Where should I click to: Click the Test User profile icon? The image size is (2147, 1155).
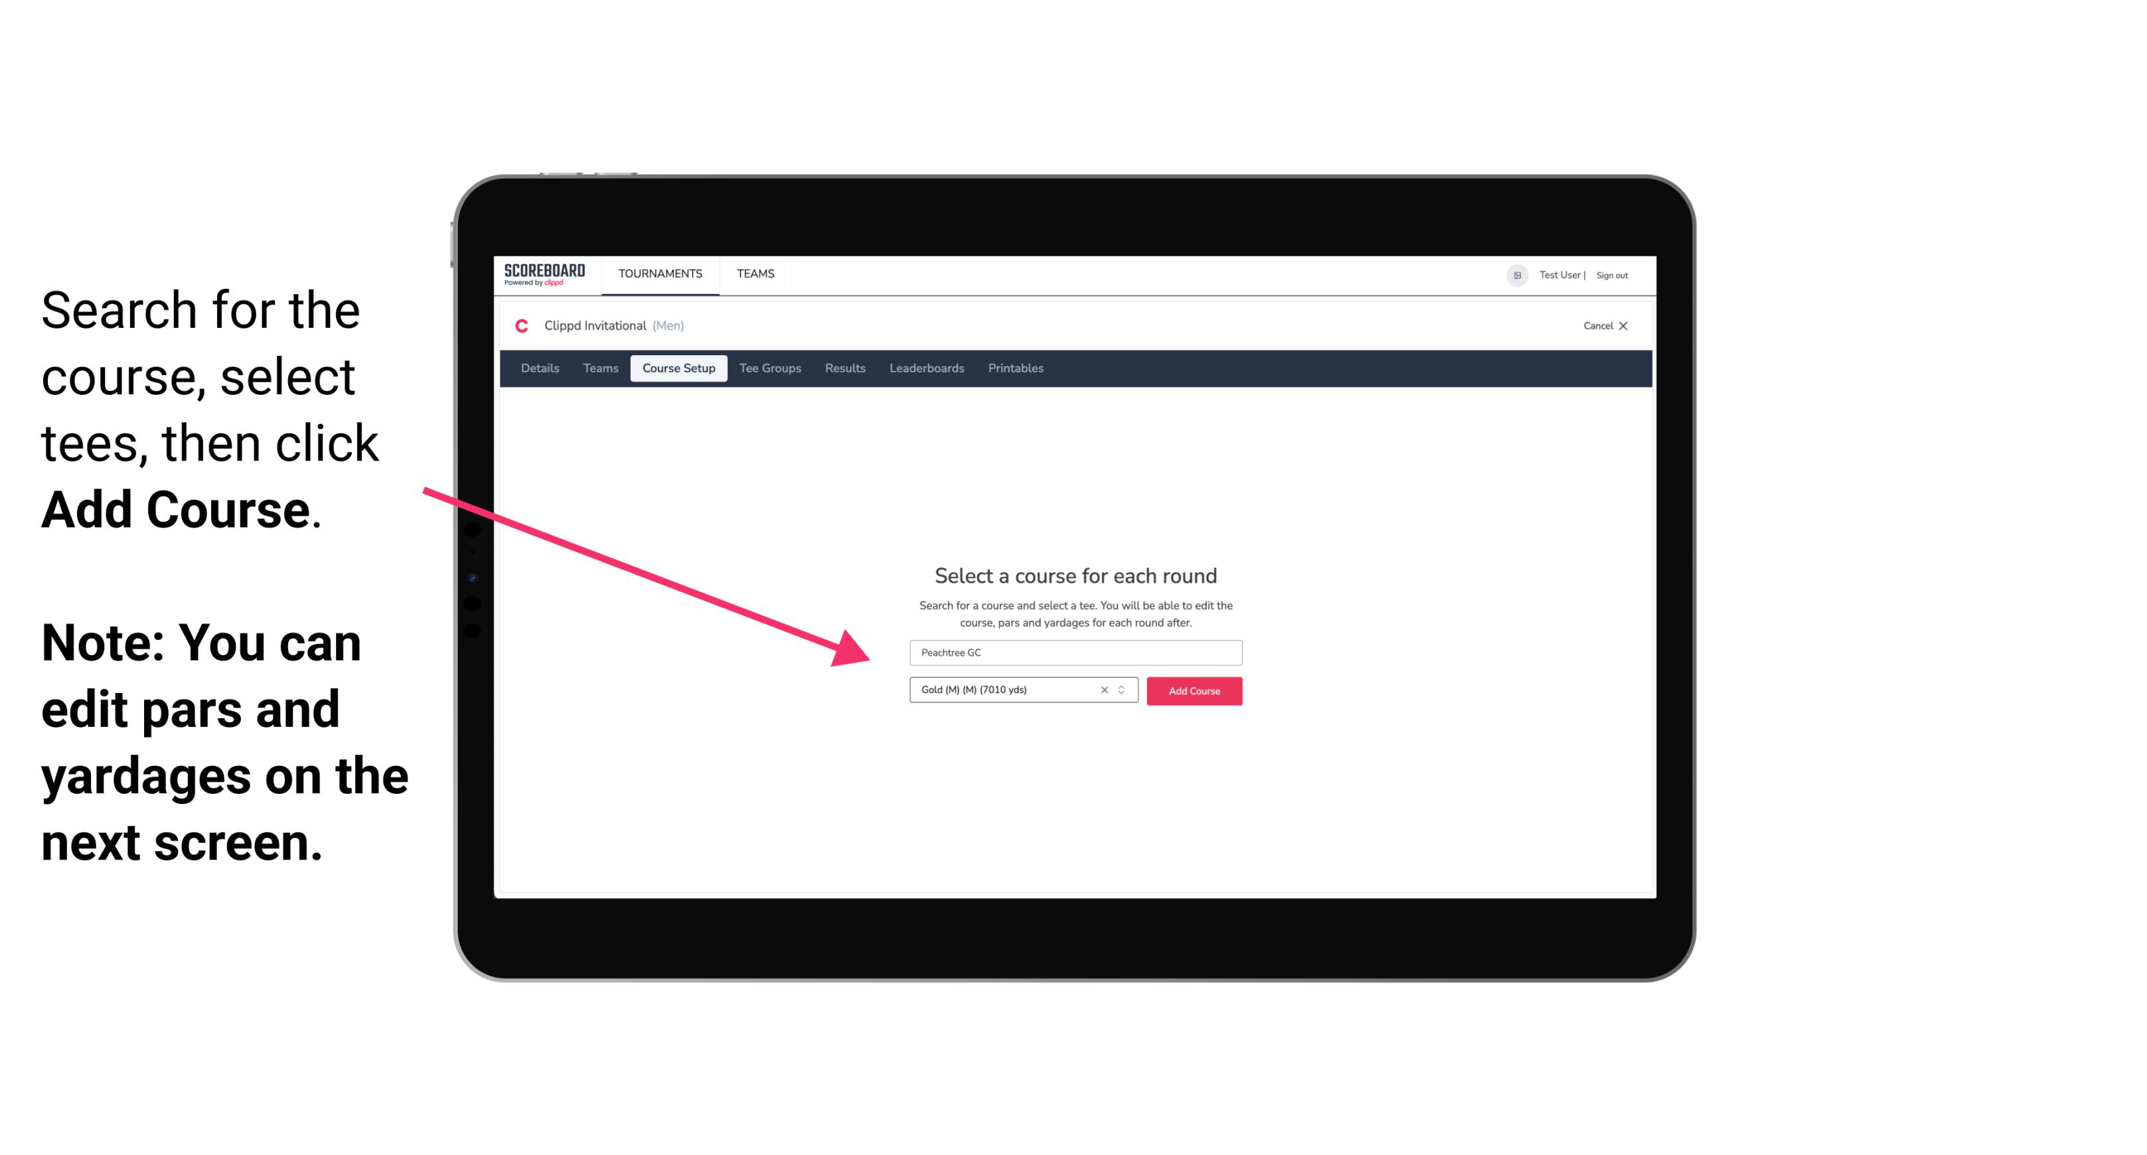[1510, 275]
